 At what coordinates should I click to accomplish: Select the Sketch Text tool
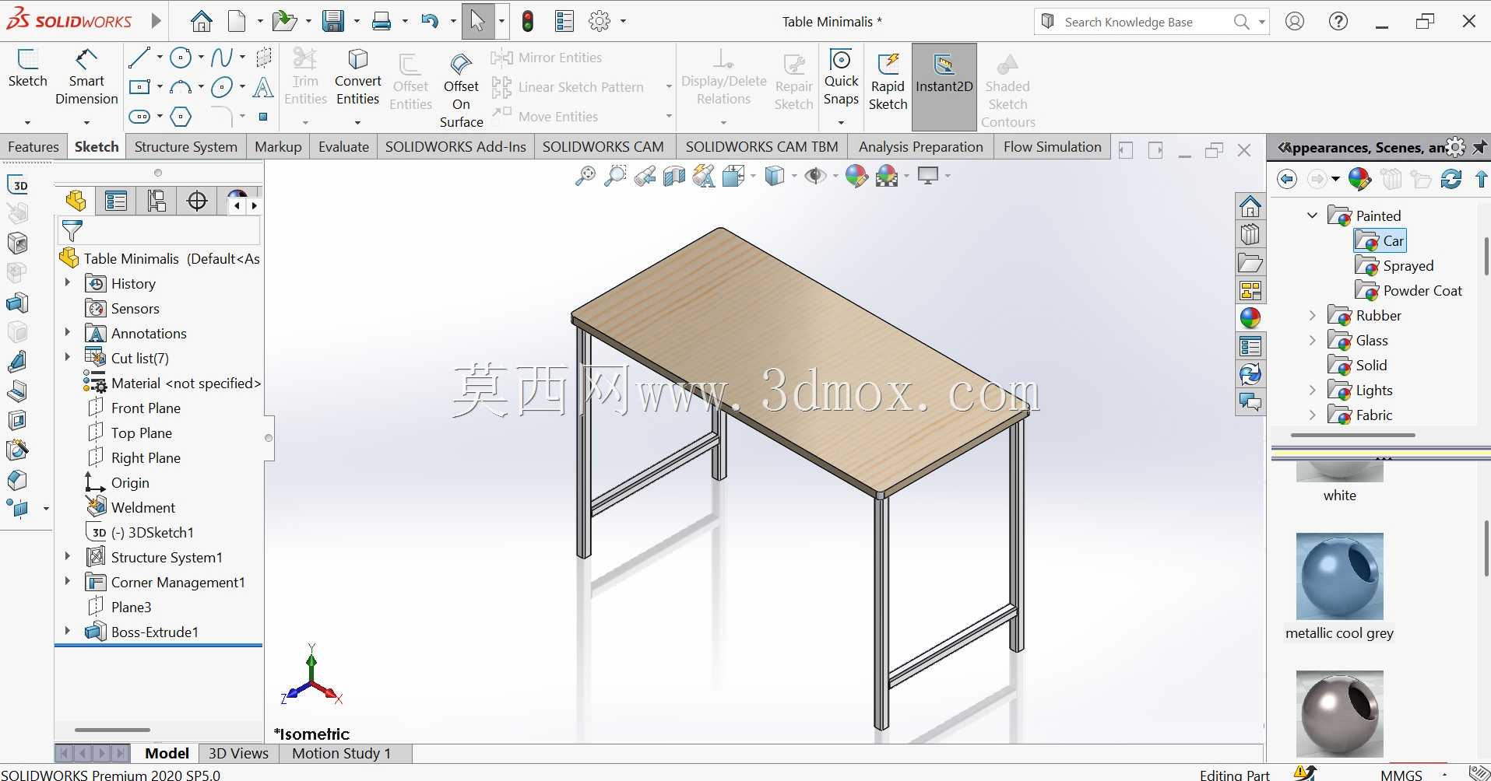[263, 87]
